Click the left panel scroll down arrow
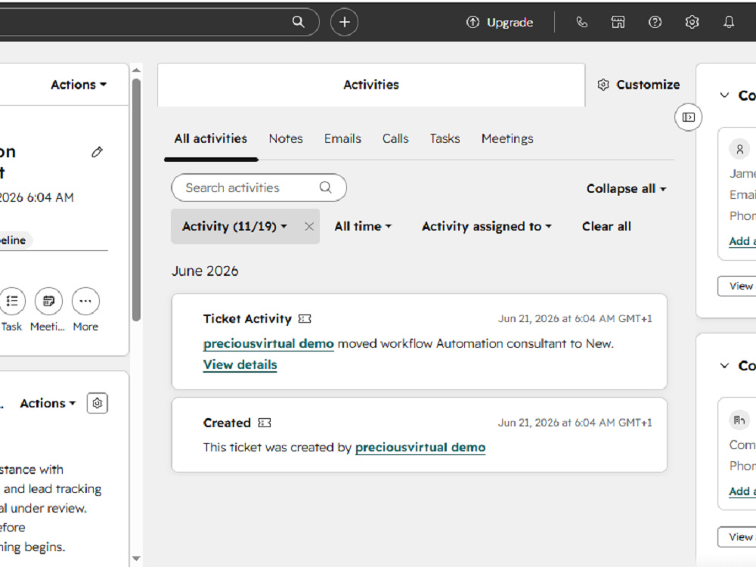 (x=136, y=559)
